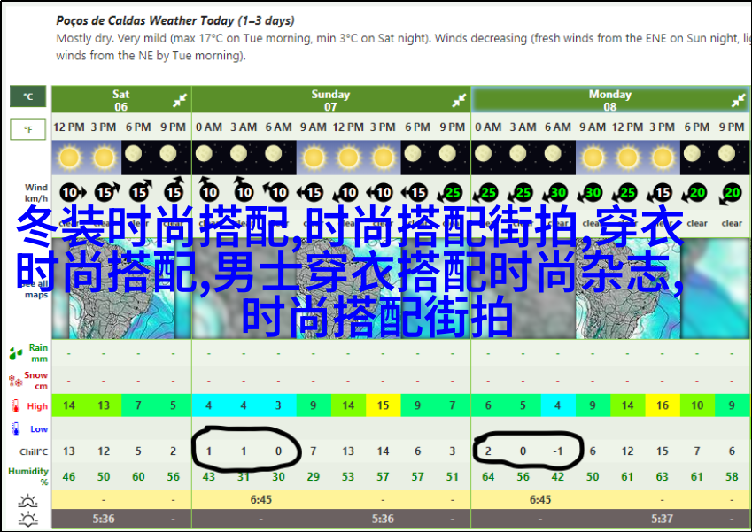Expand the Sat 06 day column
The height and width of the screenshot is (532, 752).
tap(180, 100)
